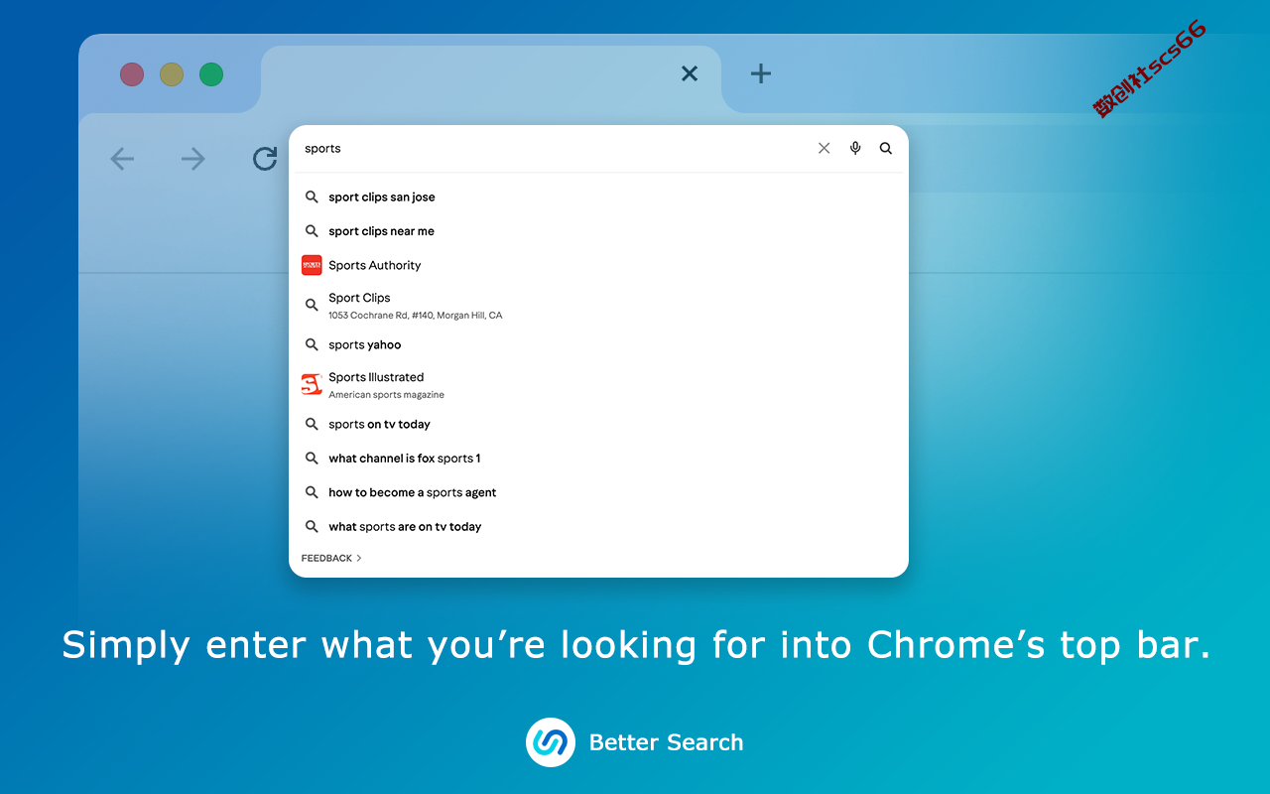This screenshot has height=794, width=1270.
Task: Select what sports are on tv today
Action: point(598,527)
